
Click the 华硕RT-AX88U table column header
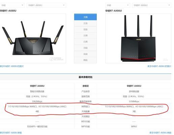tap(37, 86)
